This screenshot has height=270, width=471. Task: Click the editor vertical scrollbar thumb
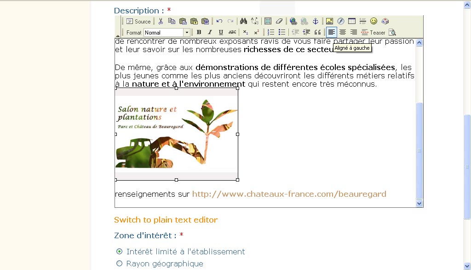click(419, 151)
